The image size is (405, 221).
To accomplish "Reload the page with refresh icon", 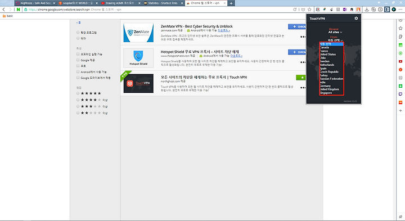I will pos(295,10).
